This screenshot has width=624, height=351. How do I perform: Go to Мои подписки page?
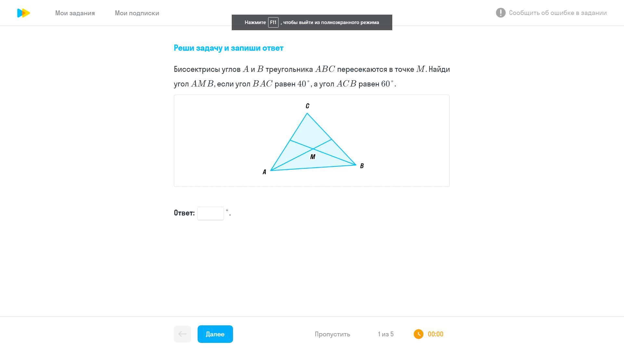[137, 13]
